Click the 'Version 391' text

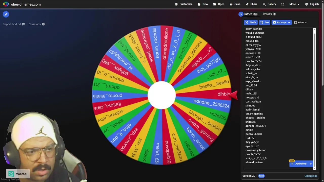(249, 176)
